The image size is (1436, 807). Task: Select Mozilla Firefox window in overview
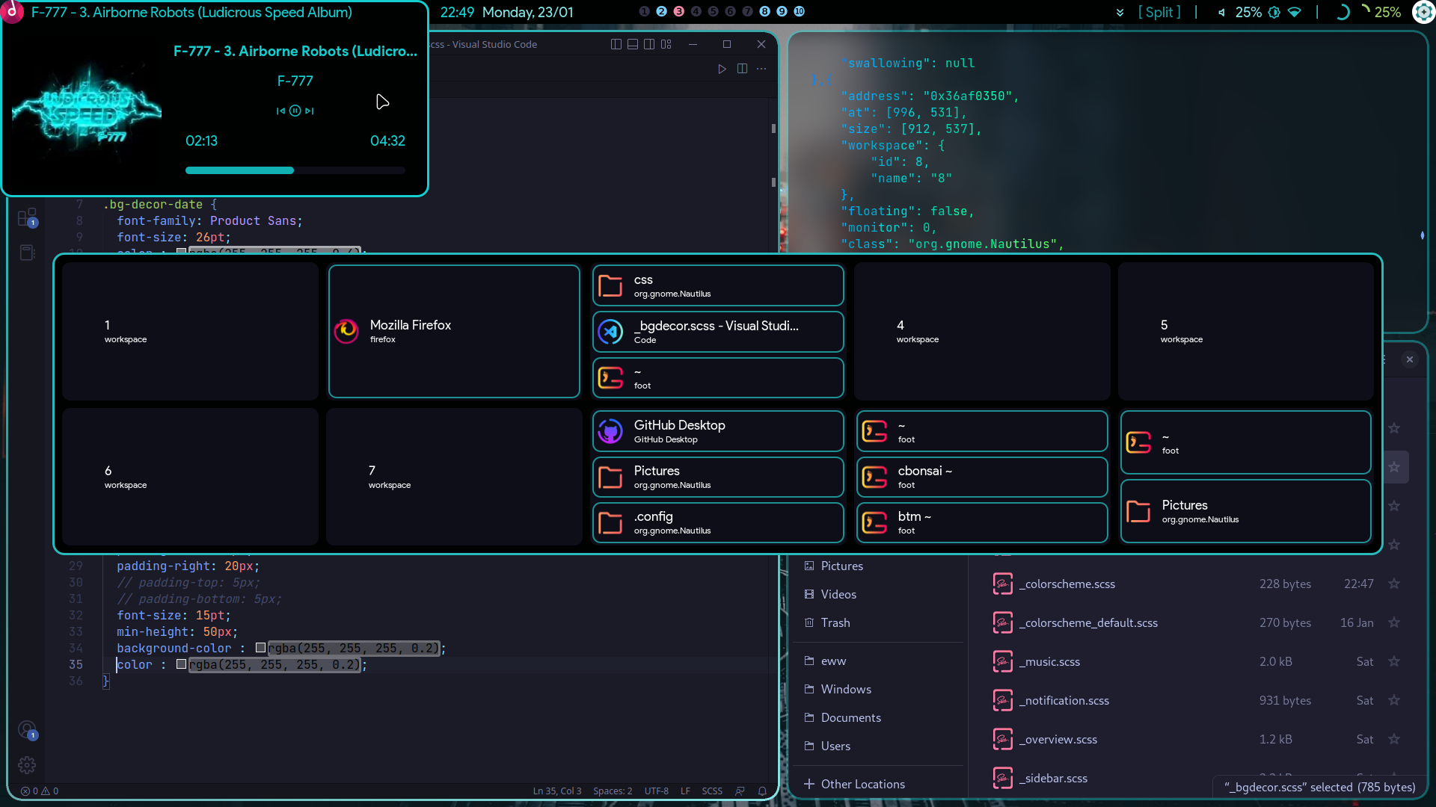[x=454, y=331]
